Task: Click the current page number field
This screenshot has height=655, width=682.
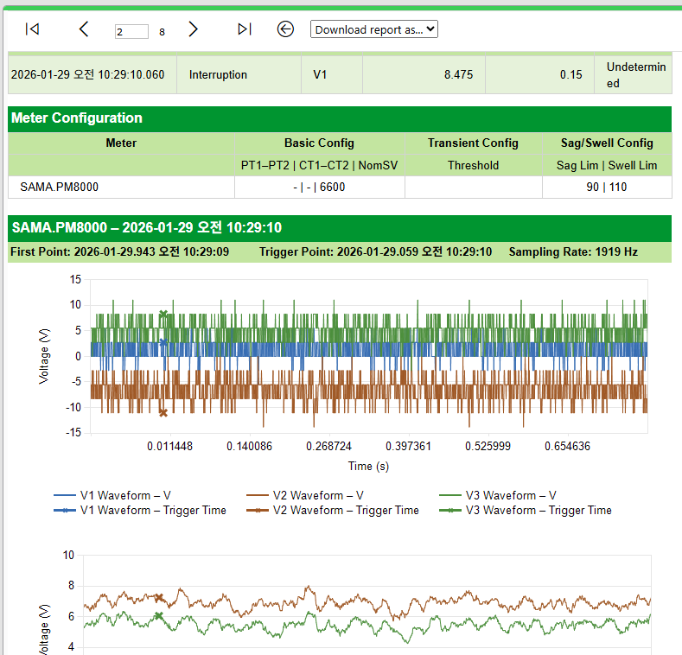Action: (x=131, y=31)
